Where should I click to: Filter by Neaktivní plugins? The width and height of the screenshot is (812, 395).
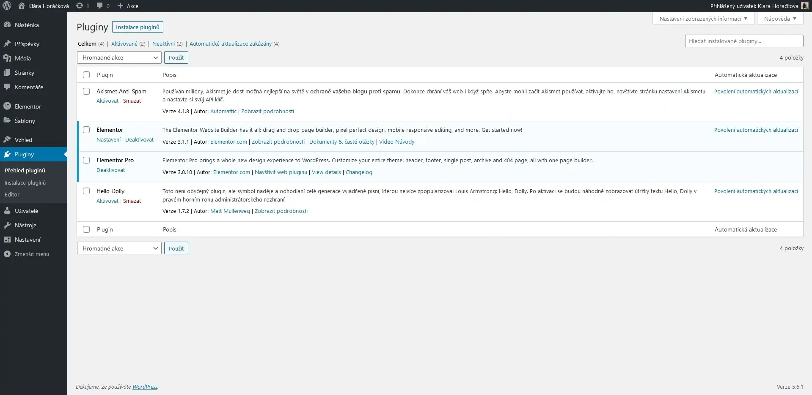tap(164, 44)
